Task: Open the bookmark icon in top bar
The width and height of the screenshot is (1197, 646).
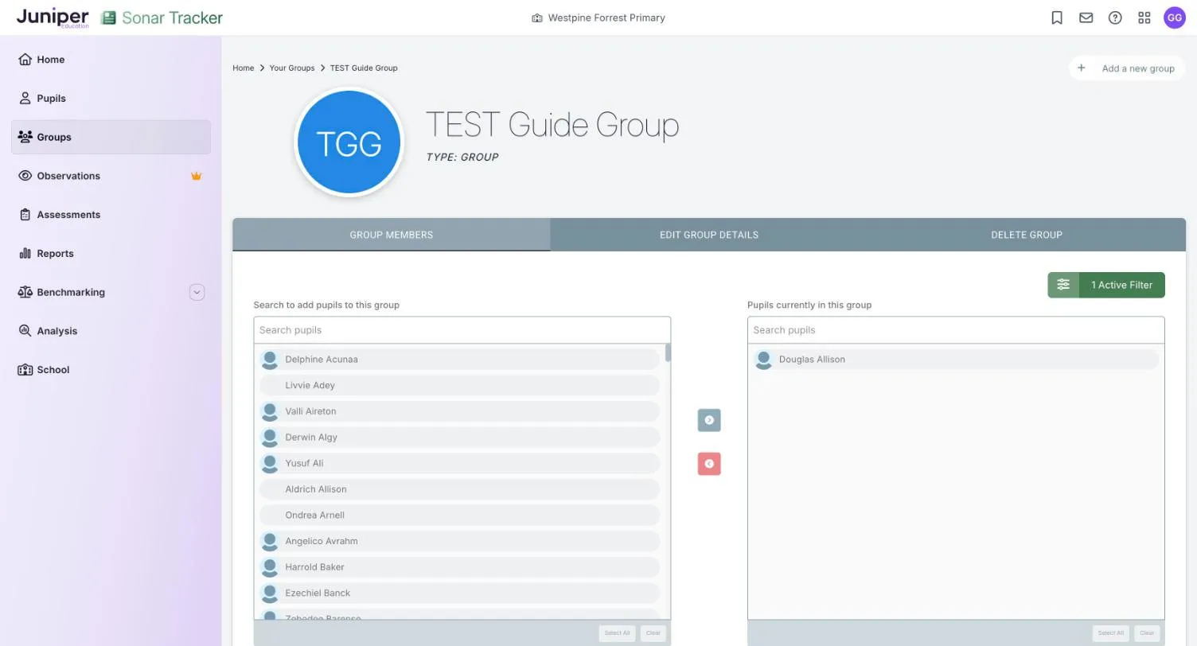Action: (x=1057, y=18)
